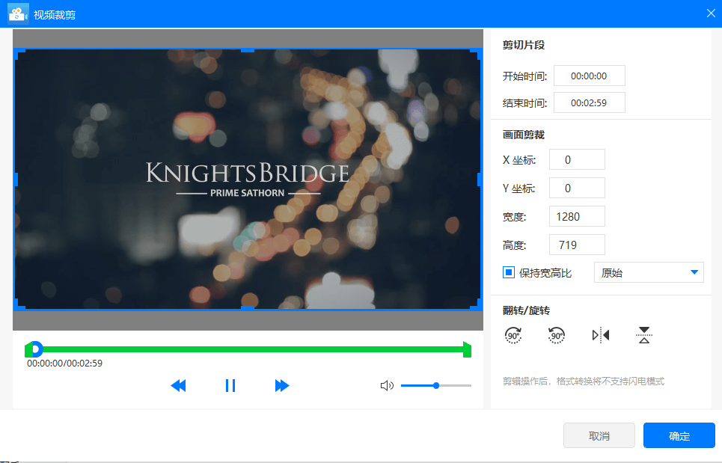This screenshot has height=463, width=722.
Task: Focus the 开始时间 start time field
Action: point(589,76)
